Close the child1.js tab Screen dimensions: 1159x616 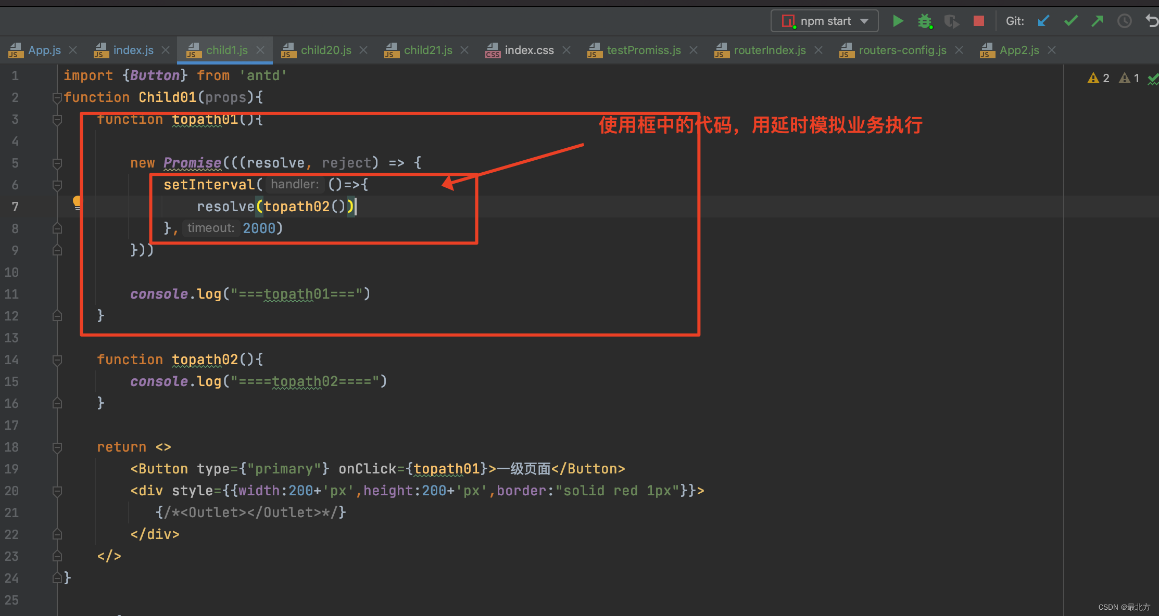[x=260, y=50]
